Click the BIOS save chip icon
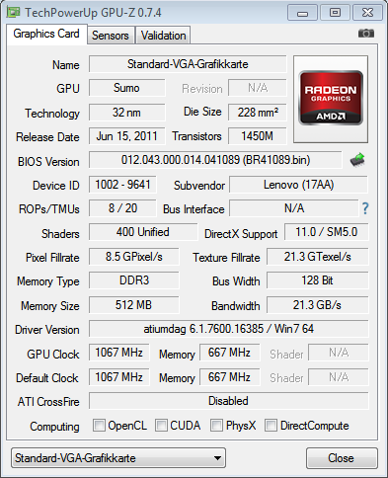This screenshot has width=388, height=478. 357,160
